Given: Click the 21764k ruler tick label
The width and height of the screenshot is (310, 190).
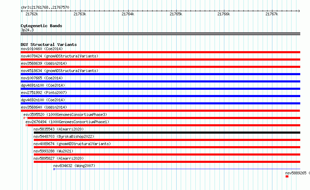Looking at the screenshot, I should tap(128, 14).
